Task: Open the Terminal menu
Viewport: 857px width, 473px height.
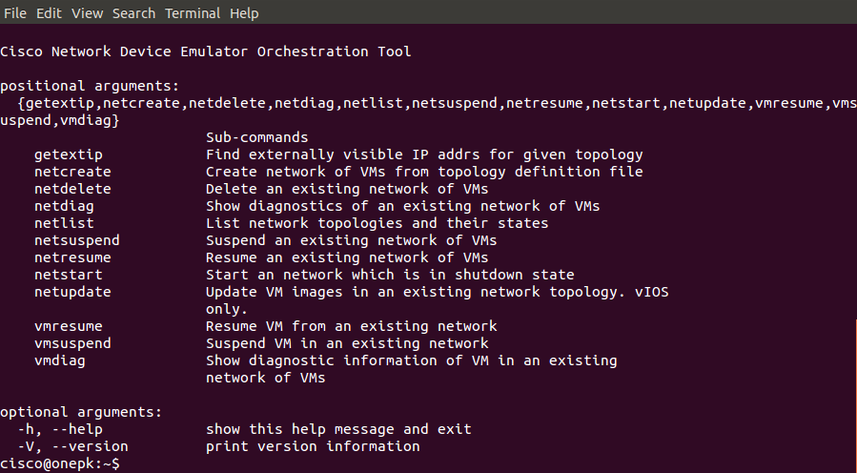Action: tap(193, 13)
